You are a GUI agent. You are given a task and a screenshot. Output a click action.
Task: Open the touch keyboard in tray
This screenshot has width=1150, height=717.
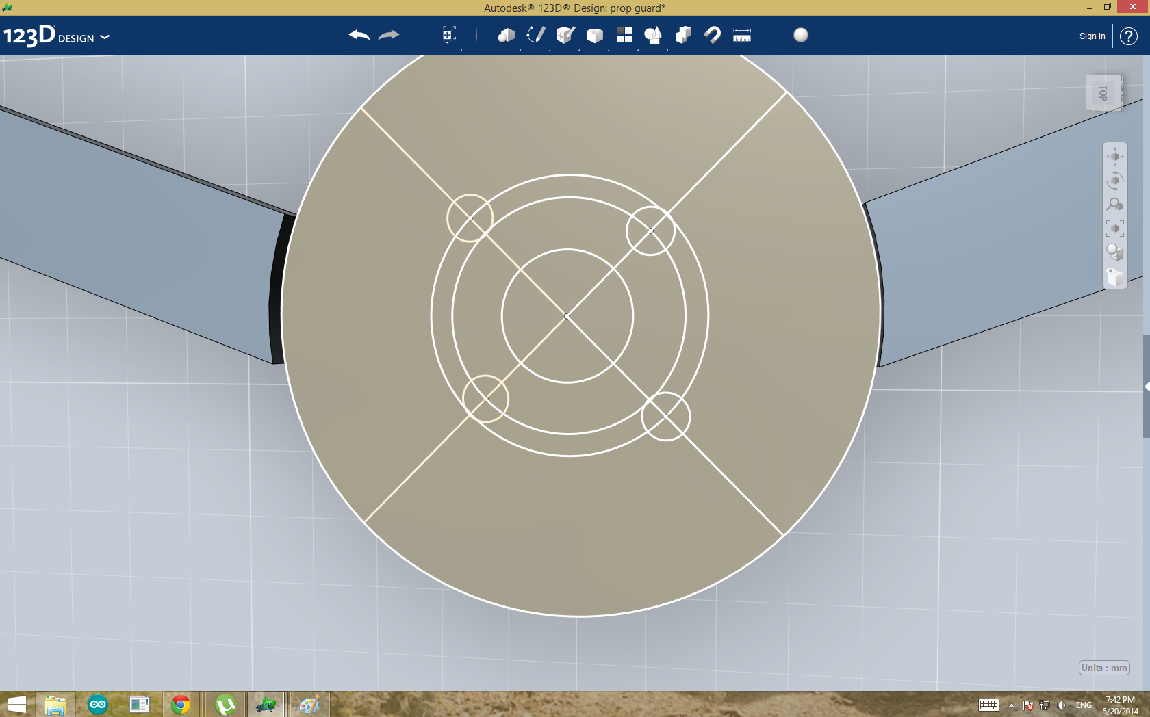[988, 705]
